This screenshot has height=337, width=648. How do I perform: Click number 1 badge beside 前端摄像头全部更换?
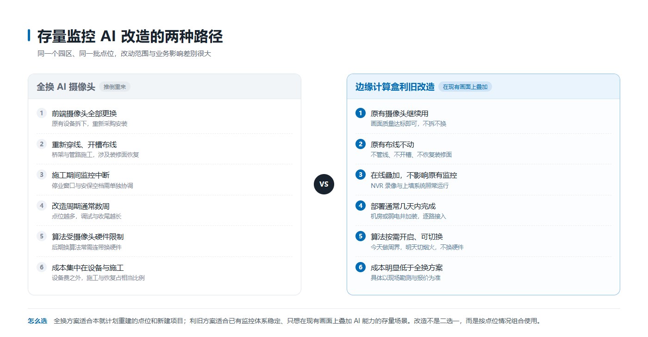pyautogui.click(x=42, y=113)
